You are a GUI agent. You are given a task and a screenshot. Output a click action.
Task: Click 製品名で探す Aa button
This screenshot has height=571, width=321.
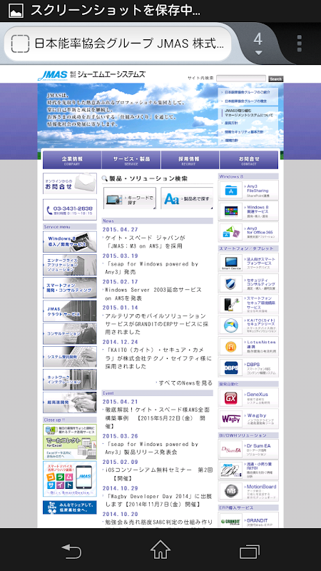point(187,198)
